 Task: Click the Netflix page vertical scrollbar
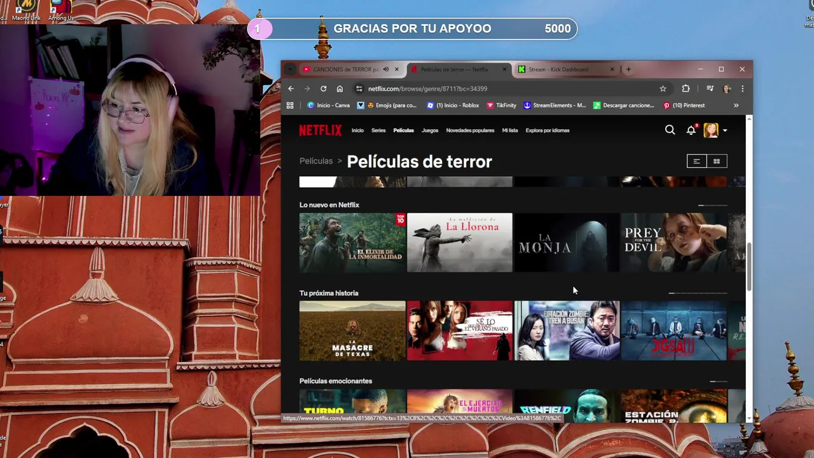click(x=749, y=267)
